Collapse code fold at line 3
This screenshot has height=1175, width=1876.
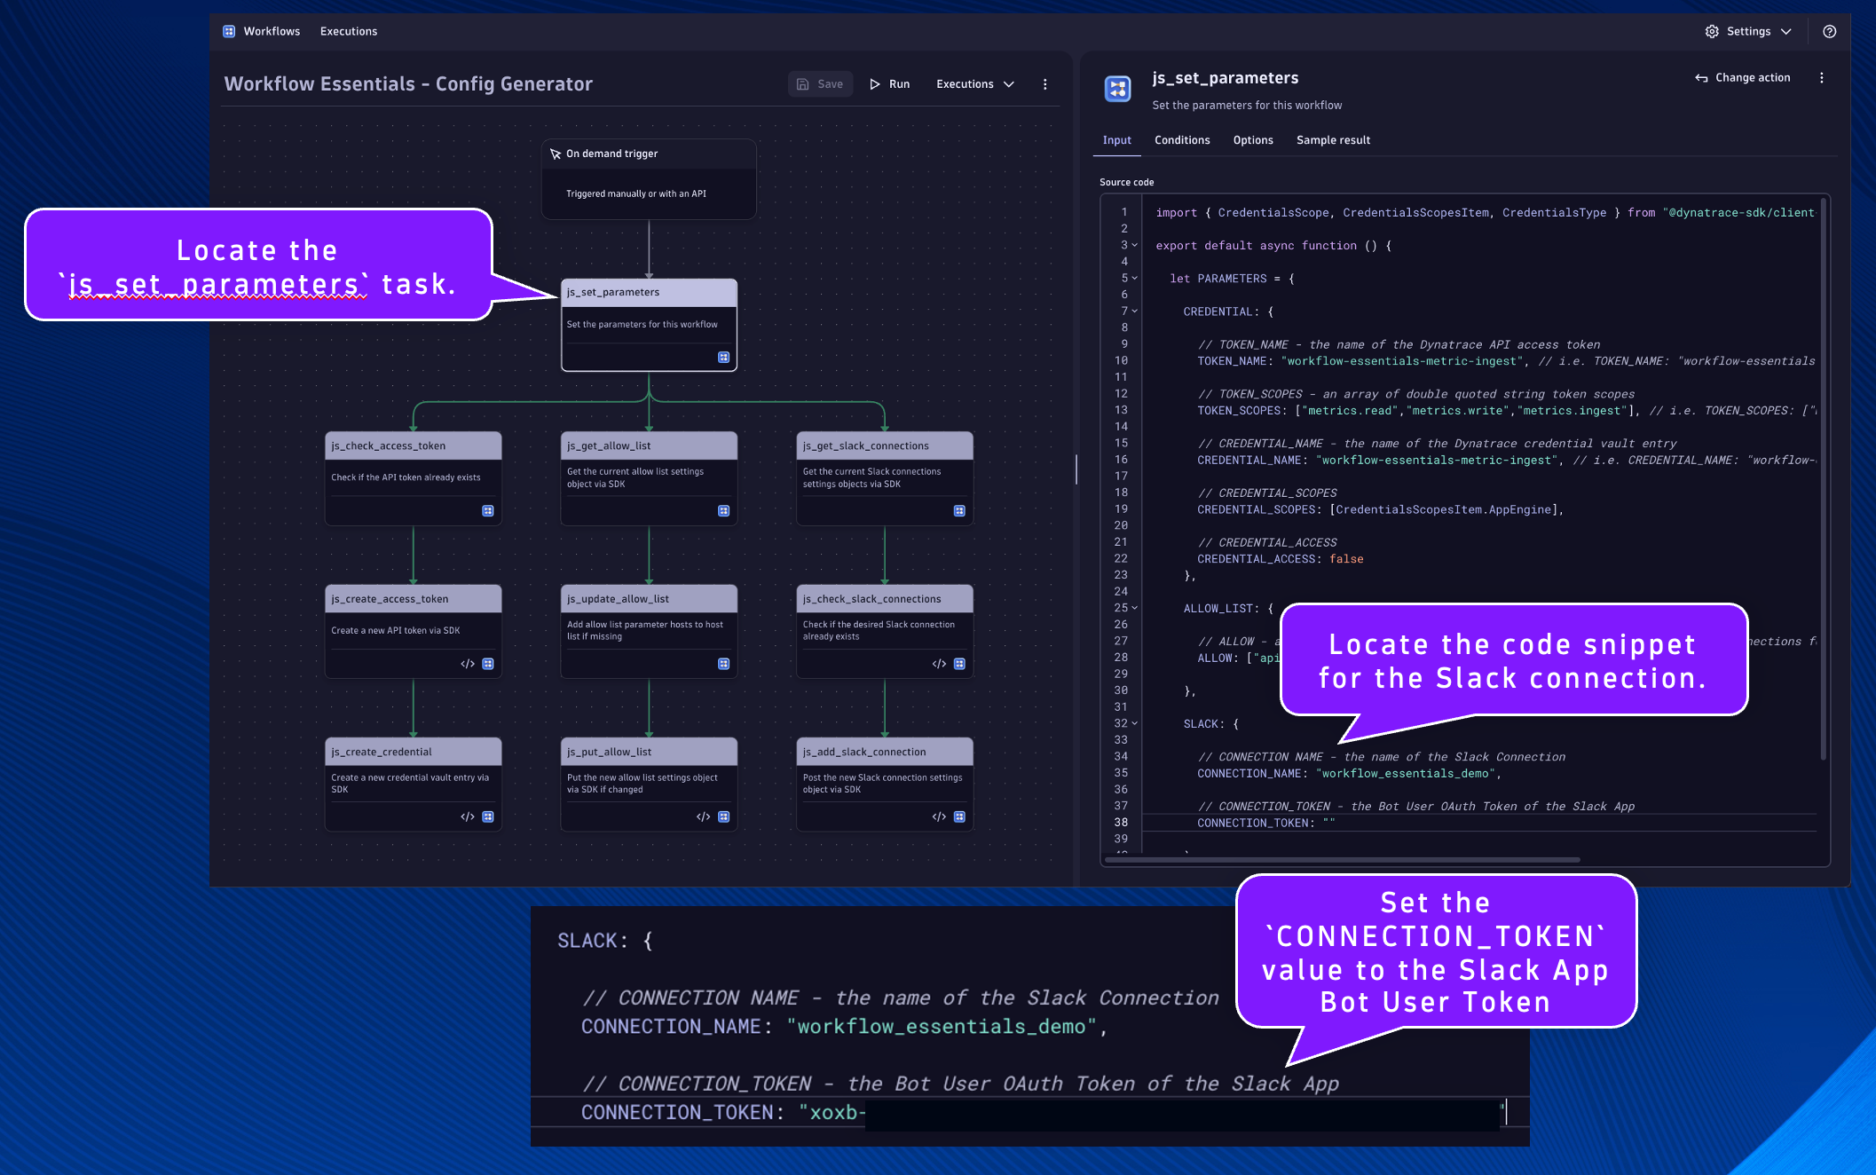click(x=1134, y=245)
